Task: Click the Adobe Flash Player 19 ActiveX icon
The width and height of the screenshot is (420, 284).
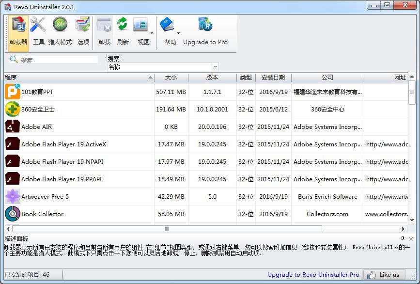Action: (12, 144)
